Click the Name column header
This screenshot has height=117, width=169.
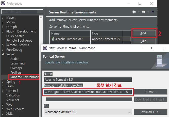(70, 34)
